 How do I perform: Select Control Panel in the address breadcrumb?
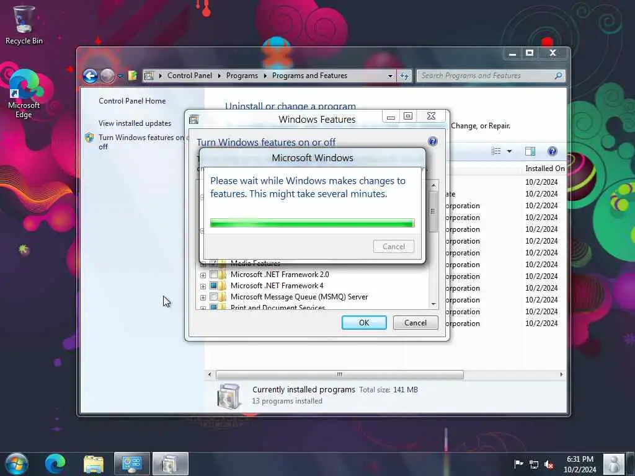pos(190,76)
